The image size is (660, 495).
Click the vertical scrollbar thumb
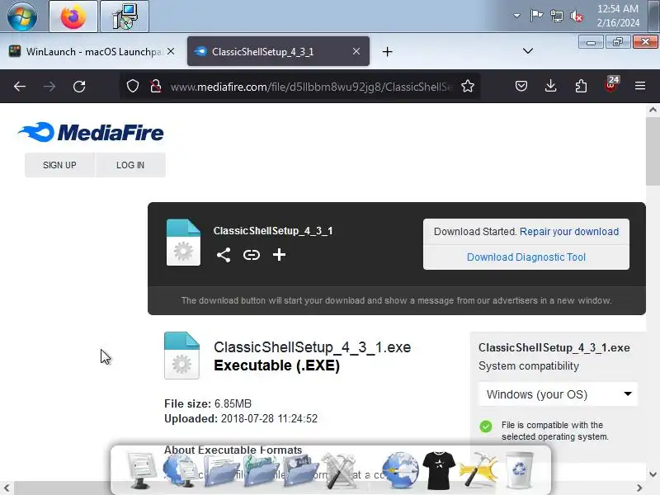[653, 151]
